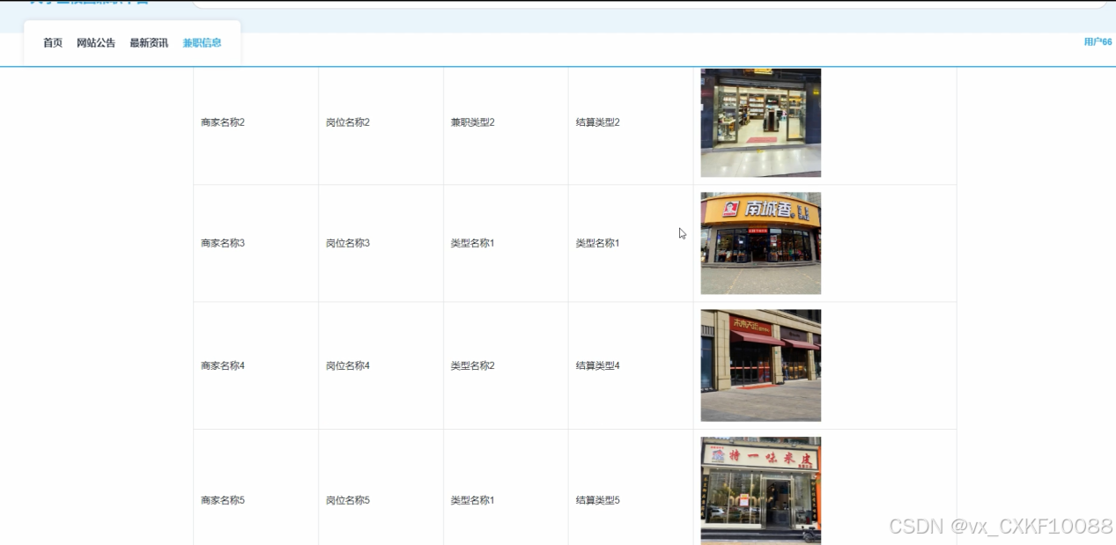Open the 米皮 shop thumbnail in 商家名称5 row

pos(761,490)
